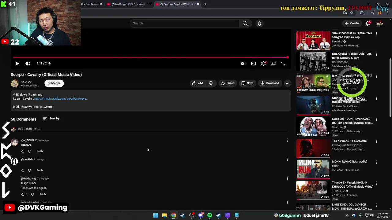Open the Sort by comments dropdown
Screen dimensions: 392x220
click(x=51, y=118)
